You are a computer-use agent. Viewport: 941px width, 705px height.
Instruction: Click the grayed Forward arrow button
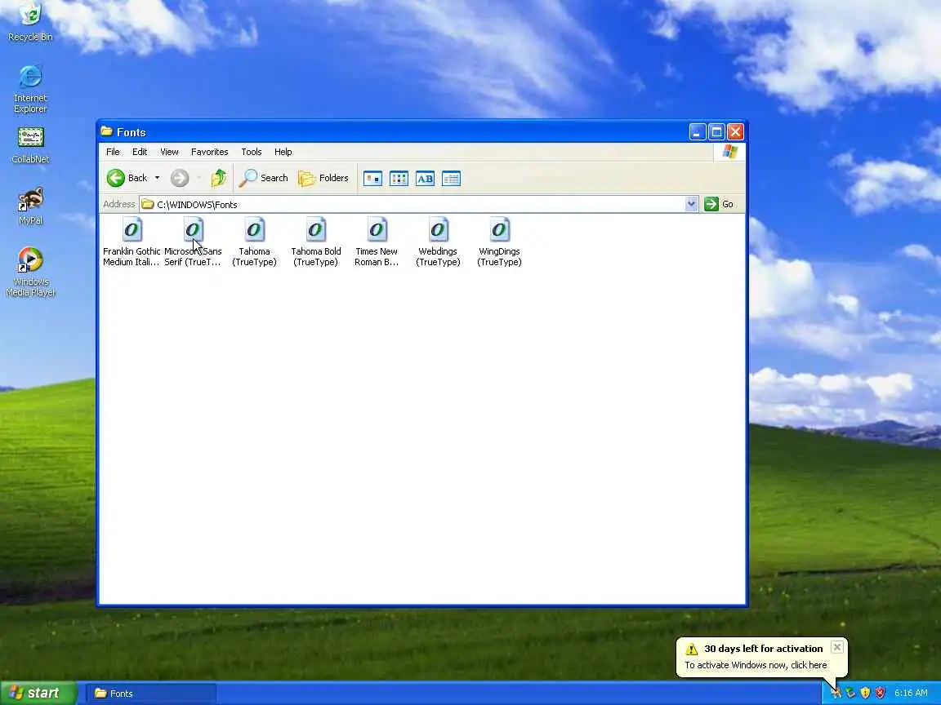point(180,178)
